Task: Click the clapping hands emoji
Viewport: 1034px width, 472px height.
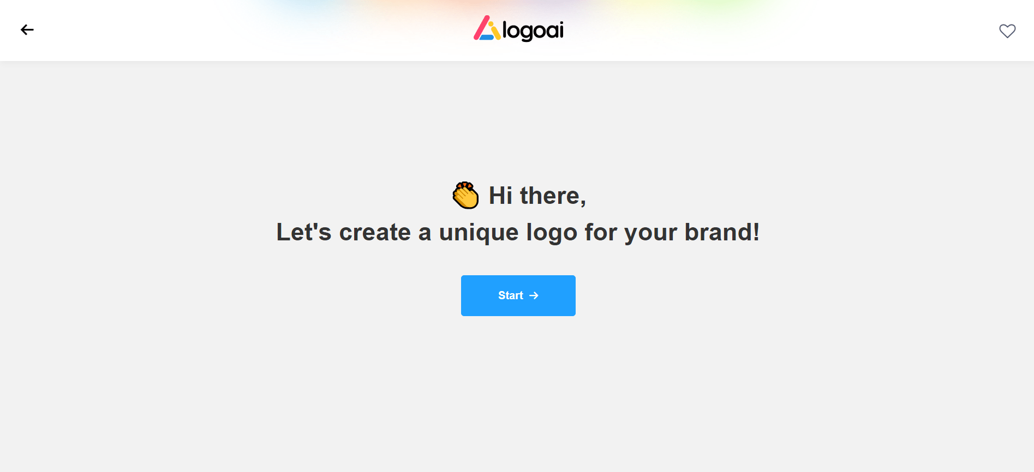Action: 467,195
